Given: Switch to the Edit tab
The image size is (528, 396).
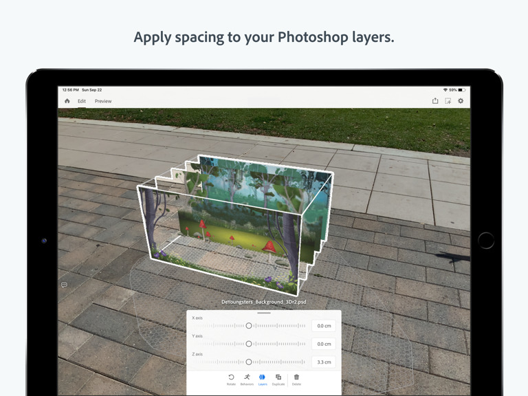Looking at the screenshot, I should click(82, 101).
